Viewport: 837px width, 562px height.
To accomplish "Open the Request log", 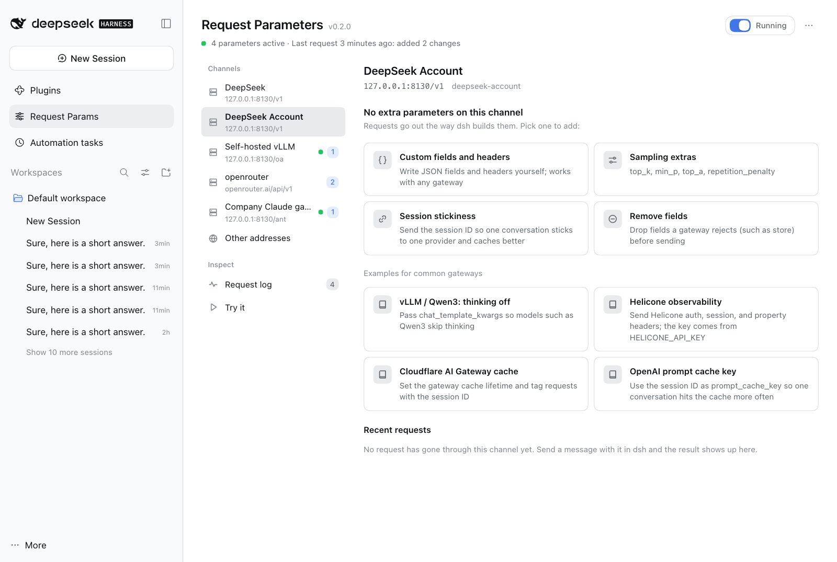I will click(x=273, y=284).
